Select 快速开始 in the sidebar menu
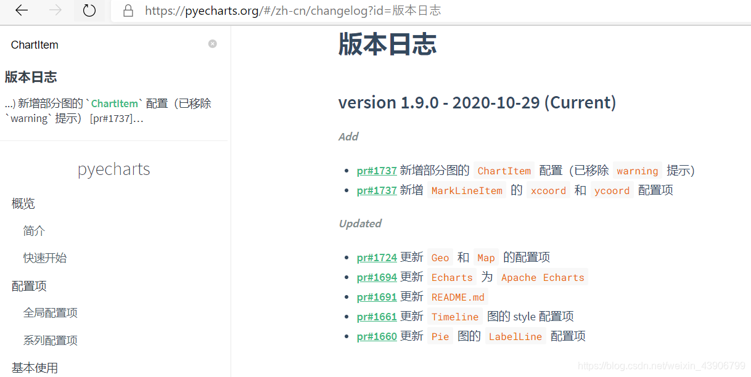 [43, 257]
